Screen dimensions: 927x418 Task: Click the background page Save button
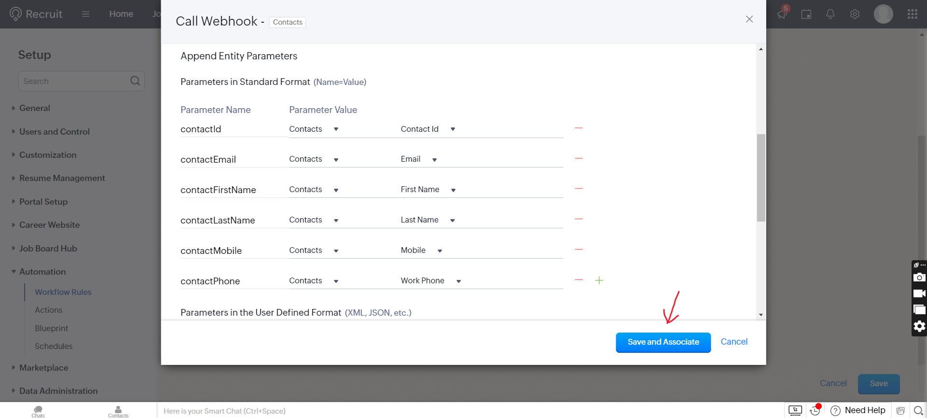[x=879, y=384]
